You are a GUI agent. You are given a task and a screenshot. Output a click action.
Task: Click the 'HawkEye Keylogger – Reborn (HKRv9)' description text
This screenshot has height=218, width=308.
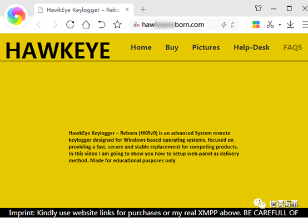(153, 147)
